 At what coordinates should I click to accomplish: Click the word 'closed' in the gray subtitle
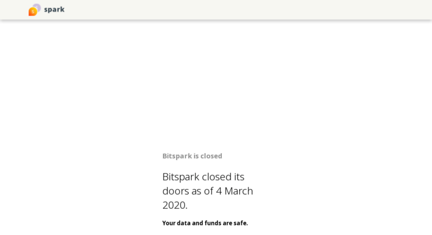[211, 156]
